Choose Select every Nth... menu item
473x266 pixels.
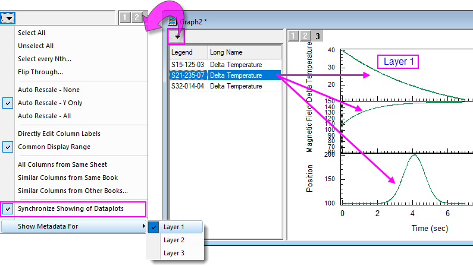pos(45,59)
